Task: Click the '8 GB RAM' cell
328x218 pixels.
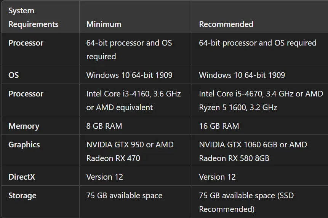Action: [x=104, y=126]
